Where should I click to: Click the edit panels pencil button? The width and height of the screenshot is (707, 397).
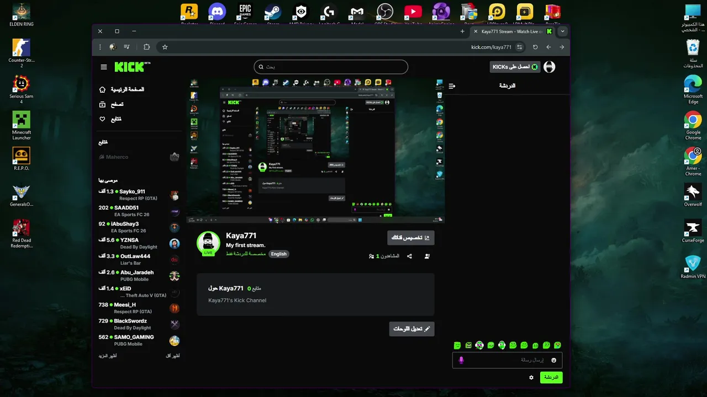412,329
